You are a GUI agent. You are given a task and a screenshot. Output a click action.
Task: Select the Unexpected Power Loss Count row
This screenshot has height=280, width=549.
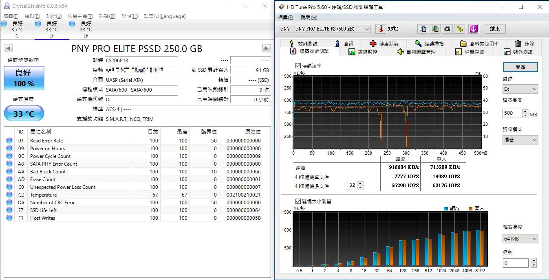tap(134, 187)
